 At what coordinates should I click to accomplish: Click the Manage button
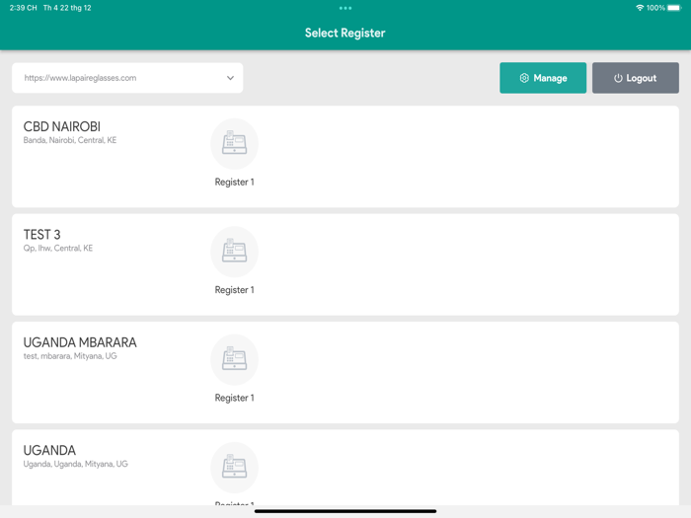(x=543, y=78)
